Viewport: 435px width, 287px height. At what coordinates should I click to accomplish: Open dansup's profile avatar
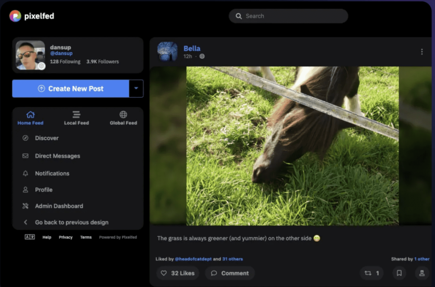(x=30, y=56)
